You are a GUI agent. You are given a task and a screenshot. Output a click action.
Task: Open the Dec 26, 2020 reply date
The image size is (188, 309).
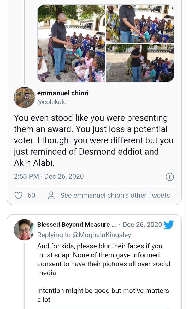(142, 225)
